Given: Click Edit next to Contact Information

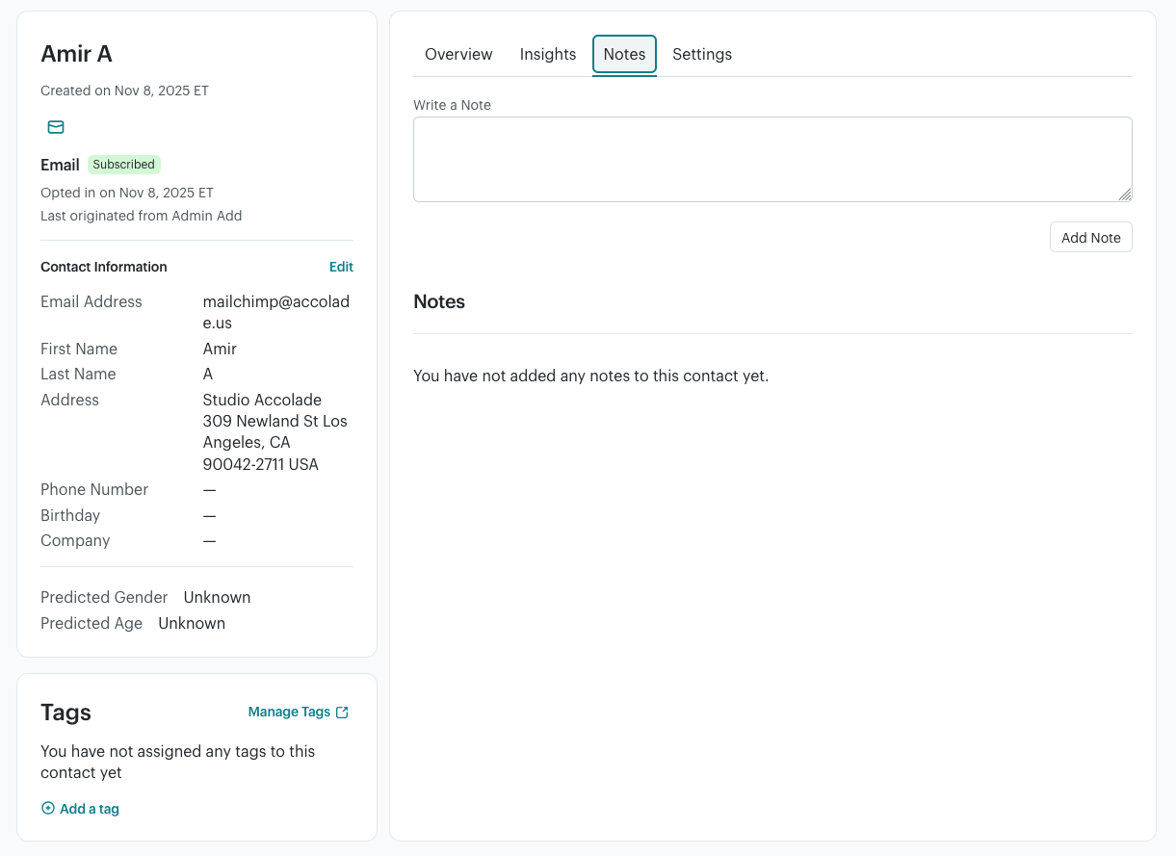Looking at the screenshot, I should (341, 267).
